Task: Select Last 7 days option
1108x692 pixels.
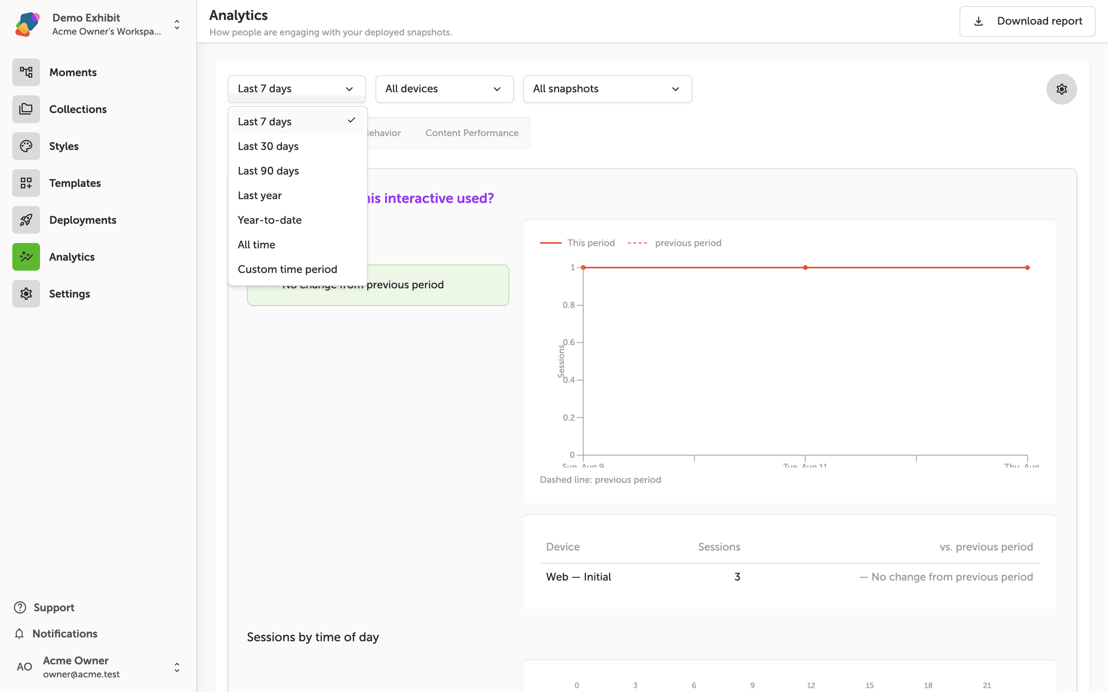Action: point(297,122)
